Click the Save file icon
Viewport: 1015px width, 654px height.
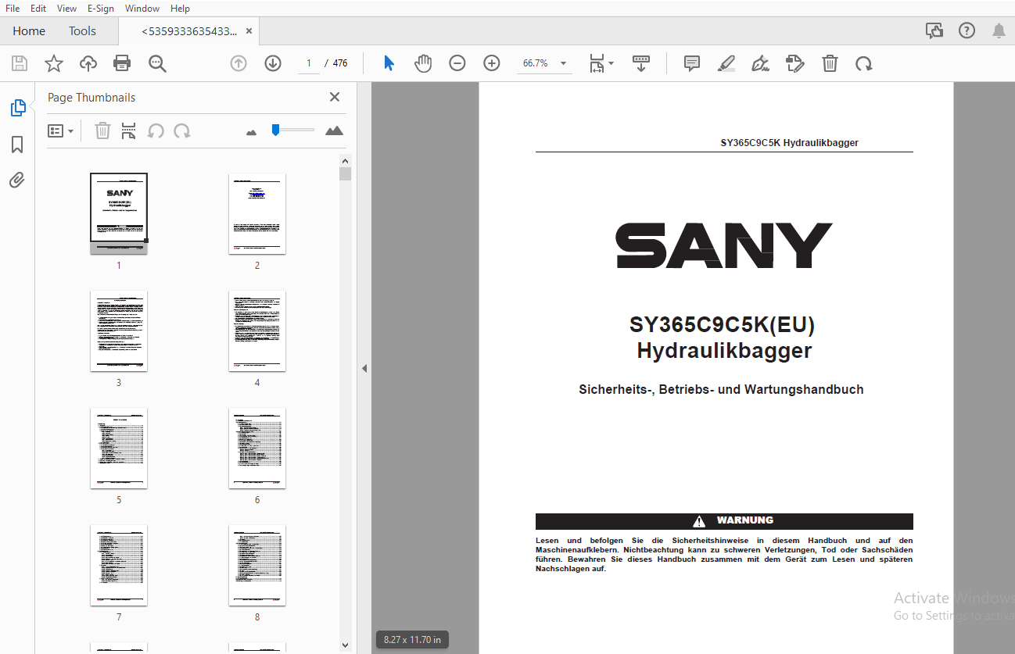(x=20, y=63)
